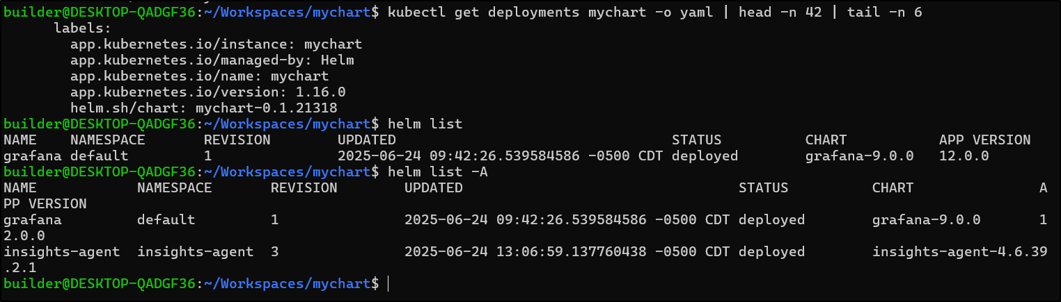Click the helm.sh/chart mychart-0.1.21318 line

pos(203,108)
